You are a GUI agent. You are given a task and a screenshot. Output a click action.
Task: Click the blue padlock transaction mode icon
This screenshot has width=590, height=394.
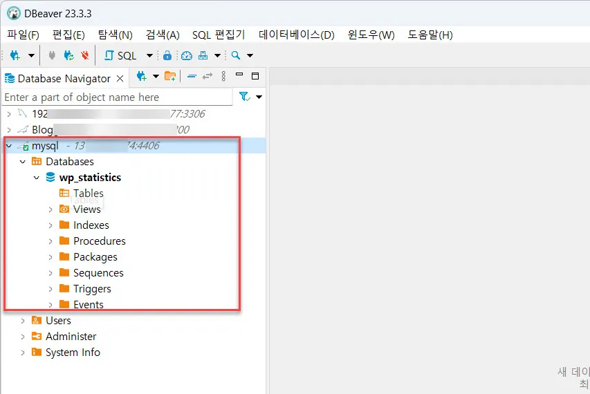click(x=167, y=55)
